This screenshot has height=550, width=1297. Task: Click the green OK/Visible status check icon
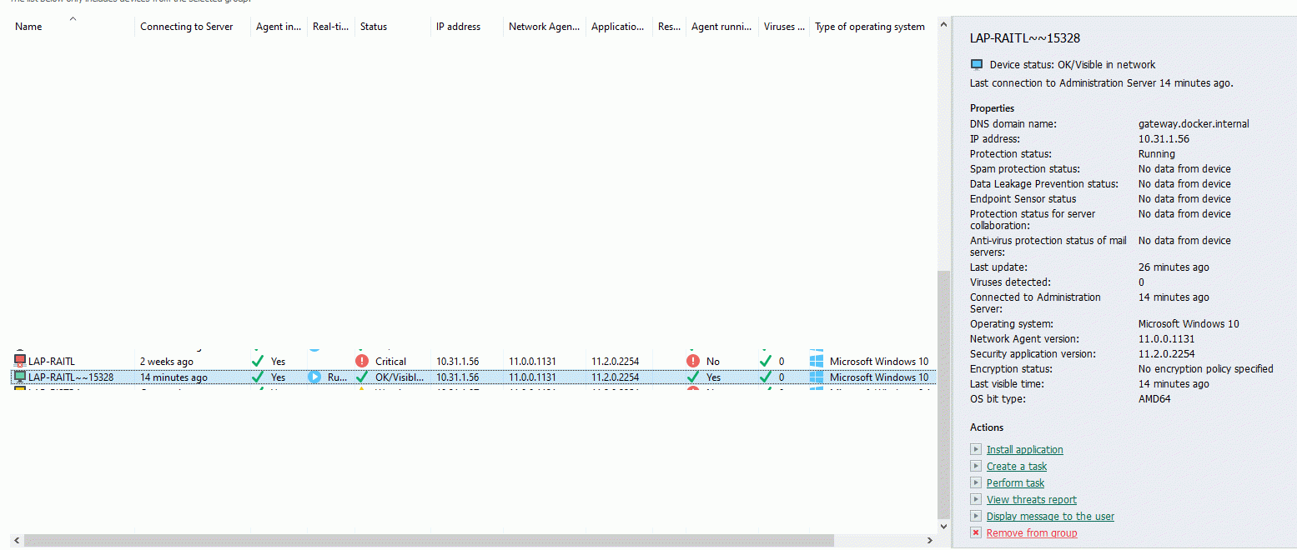(x=362, y=377)
